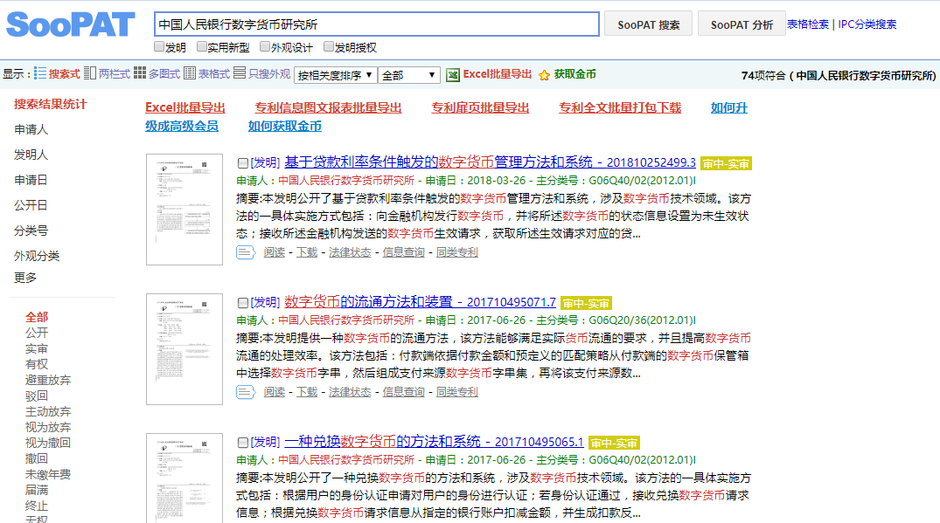Click 专利全文批量打包下载 link
This screenshot has height=523, width=940.
[620, 107]
